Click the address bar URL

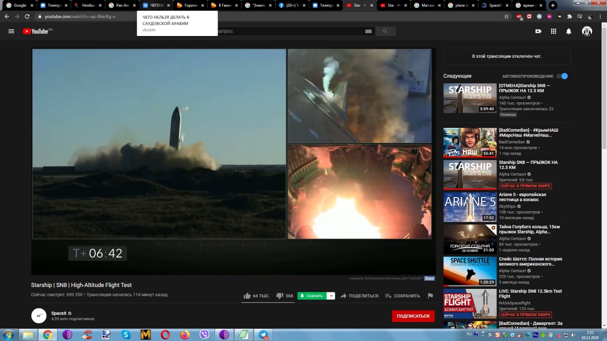[80, 16]
